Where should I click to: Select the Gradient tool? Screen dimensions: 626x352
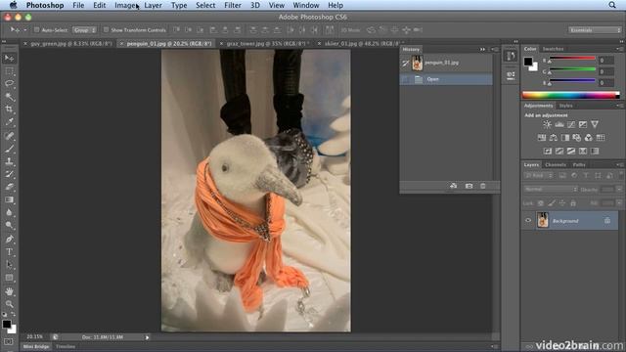click(9, 199)
